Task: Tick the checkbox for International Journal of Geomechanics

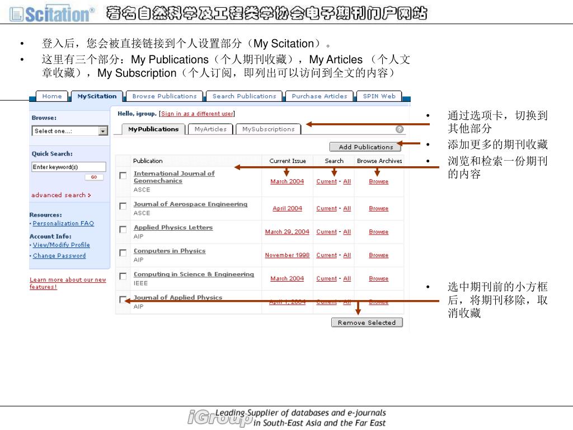Action: tap(123, 176)
